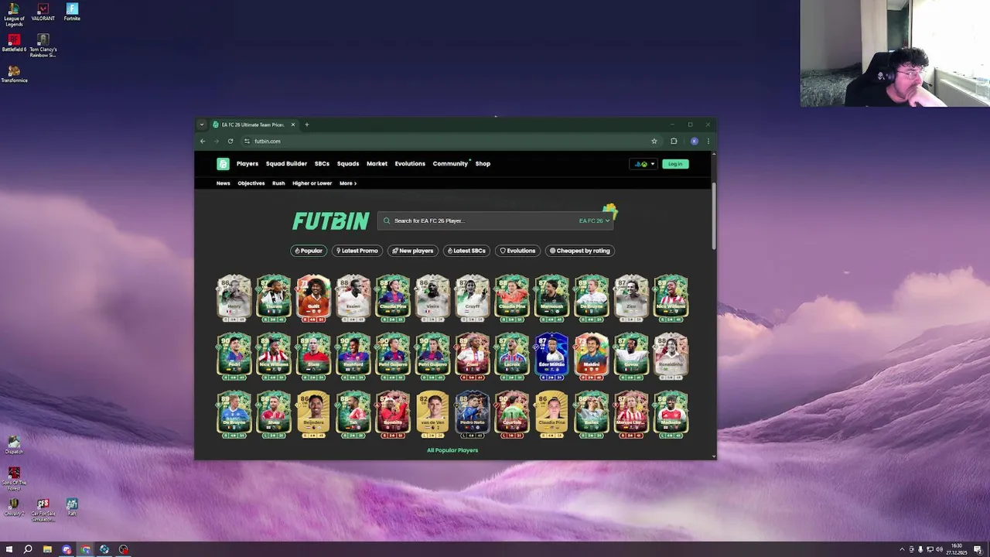Open the platform selector dropdown
This screenshot has height=557, width=990.
pos(644,164)
